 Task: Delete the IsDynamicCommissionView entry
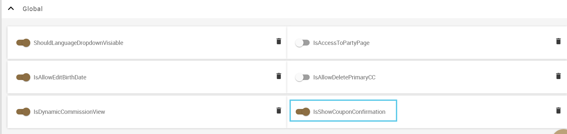[x=279, y=111]
